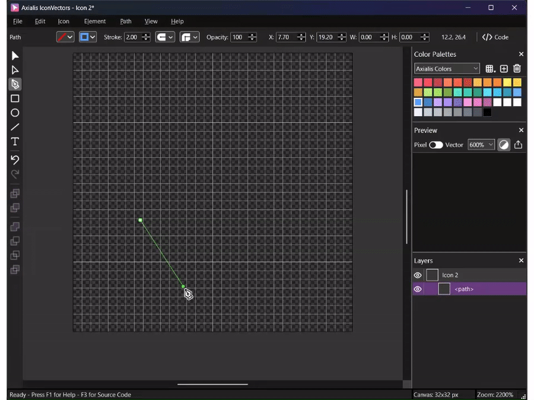Screen dimensions: 534x400
Task: Pick the black color swatch
Action: (x=487, y=112)
